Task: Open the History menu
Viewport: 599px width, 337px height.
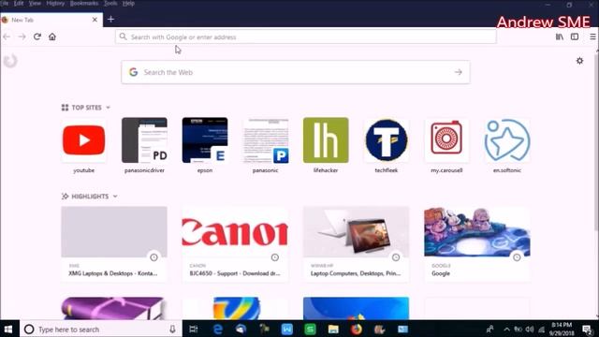Action: [x=55, y=4]
